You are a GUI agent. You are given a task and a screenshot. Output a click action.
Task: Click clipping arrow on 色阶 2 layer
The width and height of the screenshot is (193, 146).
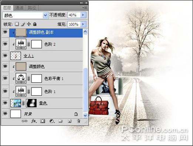[14, 44]
